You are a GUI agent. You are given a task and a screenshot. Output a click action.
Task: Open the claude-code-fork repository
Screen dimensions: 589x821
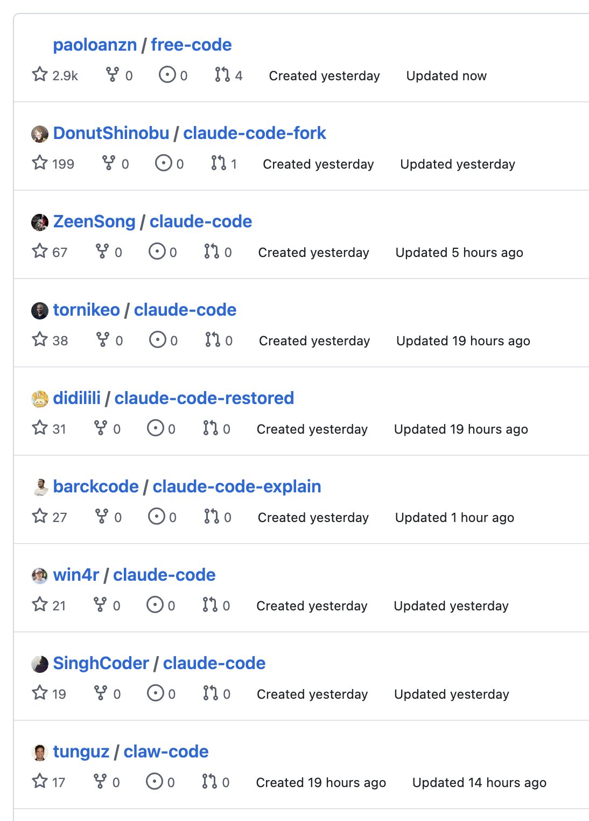click(254, 133)
